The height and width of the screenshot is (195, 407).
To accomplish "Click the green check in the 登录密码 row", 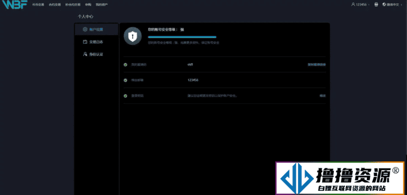I will pyautogui.click(x=125, y=96).
